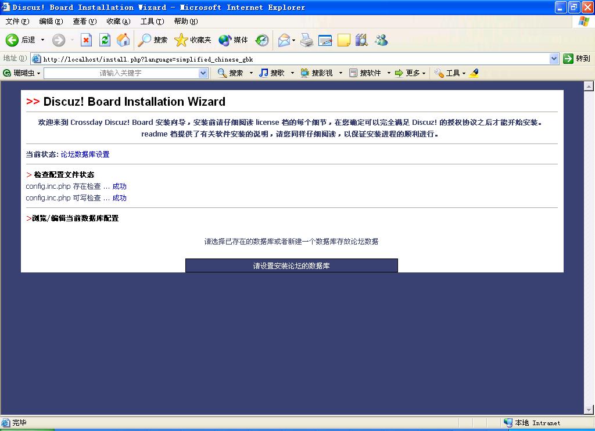Click the highlighter pen icon
This screenshot has height=431, width=595.
pos(474,73)
